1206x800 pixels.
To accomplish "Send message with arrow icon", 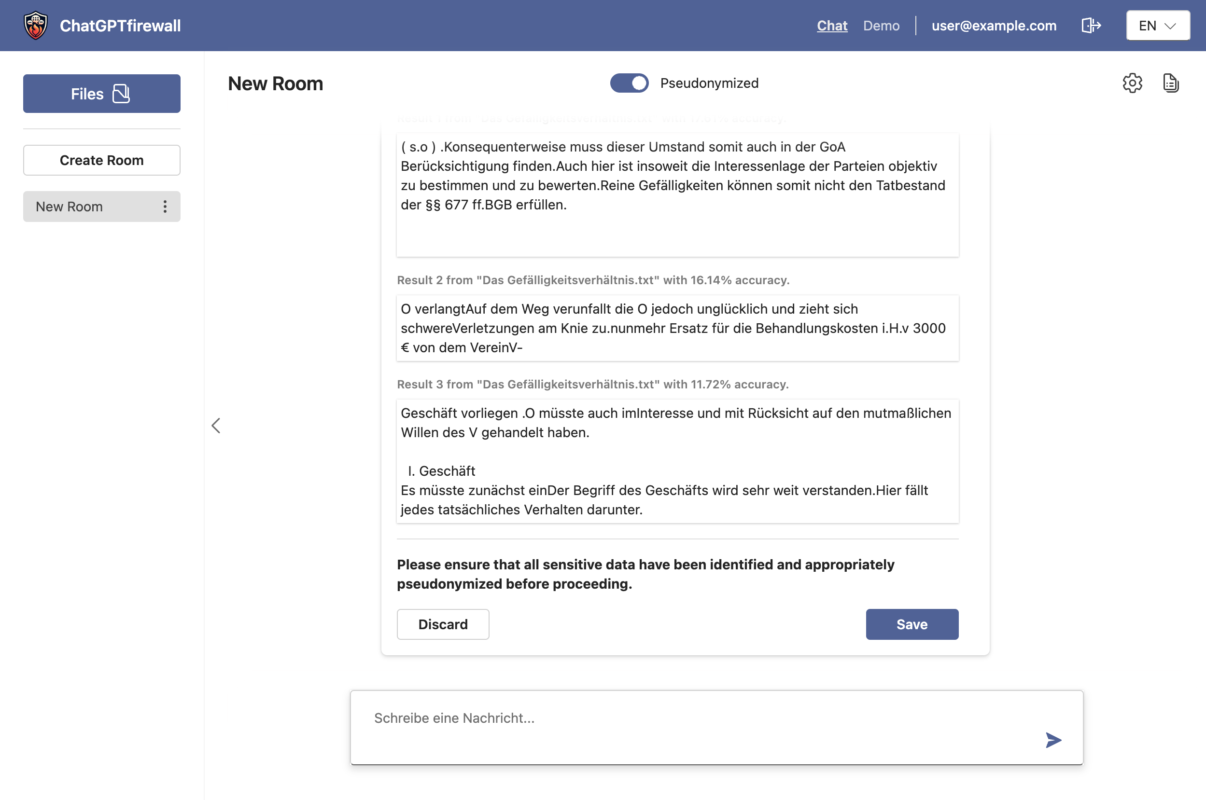I will coord(1053,740).
